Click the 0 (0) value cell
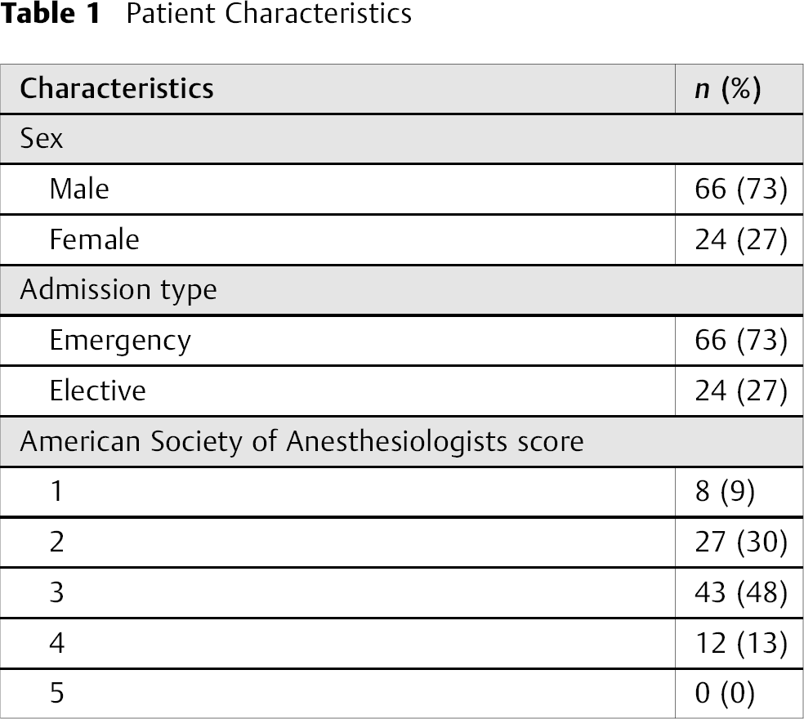Image resolution: width=804 pixels, height=719 pixels. coord(725,694)
